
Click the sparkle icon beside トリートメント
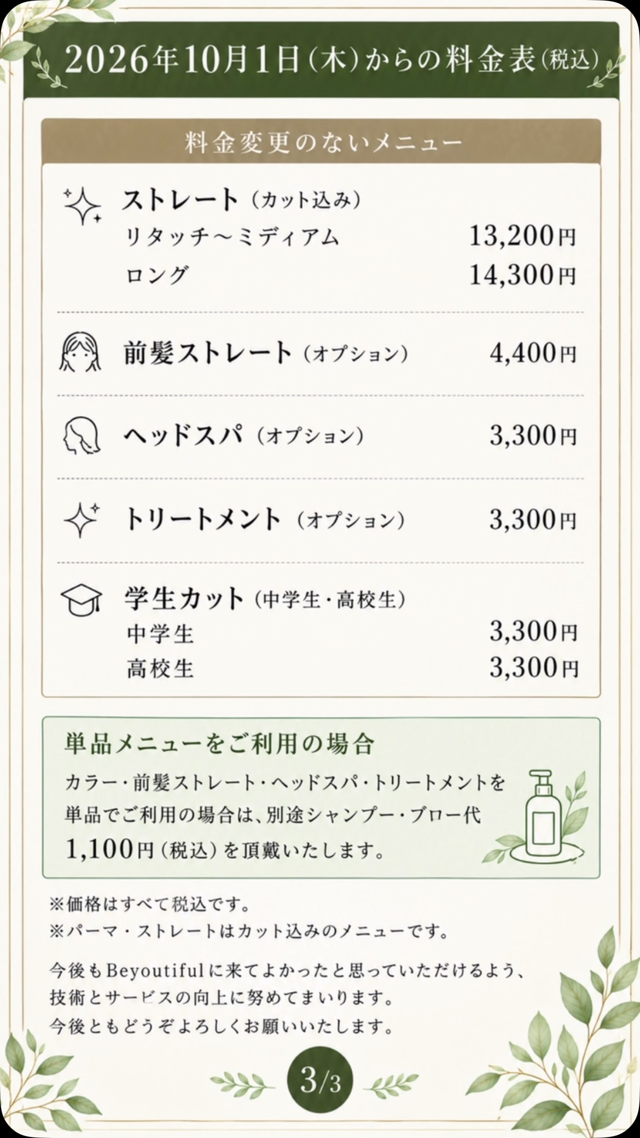[82, 520]
